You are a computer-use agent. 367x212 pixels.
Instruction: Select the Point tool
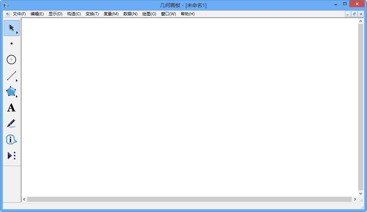pos(12,43)
